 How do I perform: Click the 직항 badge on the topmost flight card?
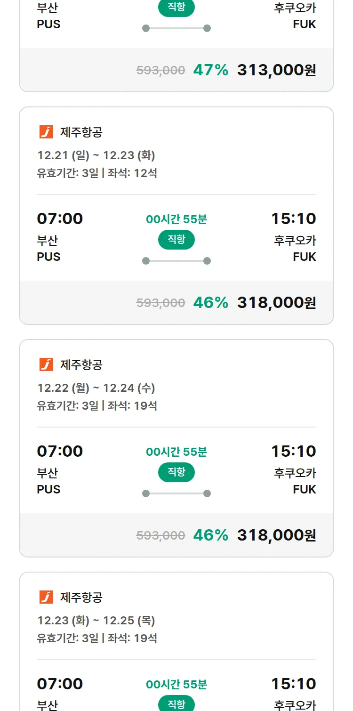coord(176,7)
